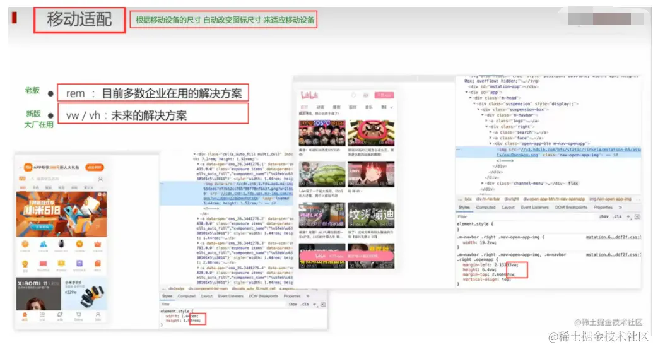Image resolution: width=653 pixels, height=347 pixels.
Task: Click new style rule plus icon in right DevTools
Action: [x=628, y=216]
